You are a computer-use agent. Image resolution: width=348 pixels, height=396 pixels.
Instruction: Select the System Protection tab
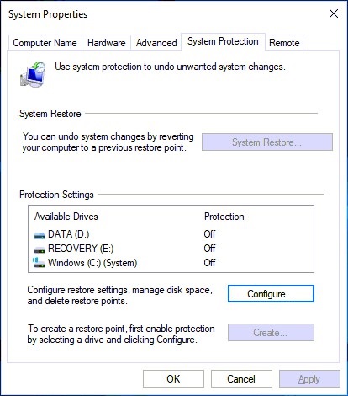(223, 41)
